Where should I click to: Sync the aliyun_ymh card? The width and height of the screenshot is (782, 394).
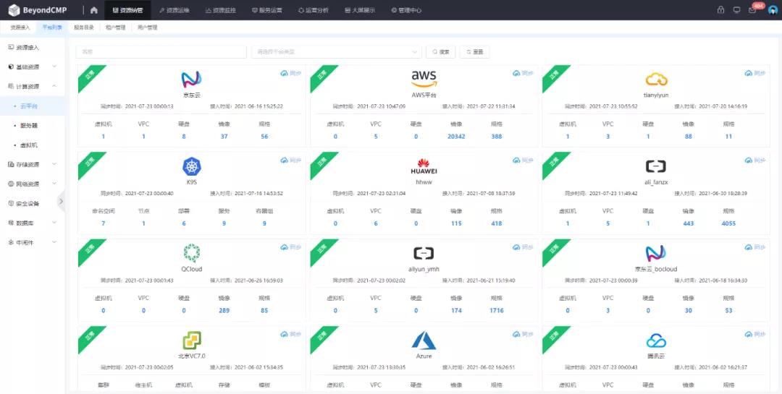(524, 247)
